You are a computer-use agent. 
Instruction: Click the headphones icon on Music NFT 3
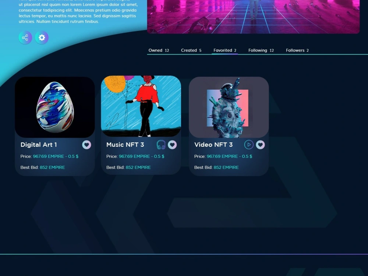pos(161,145)
